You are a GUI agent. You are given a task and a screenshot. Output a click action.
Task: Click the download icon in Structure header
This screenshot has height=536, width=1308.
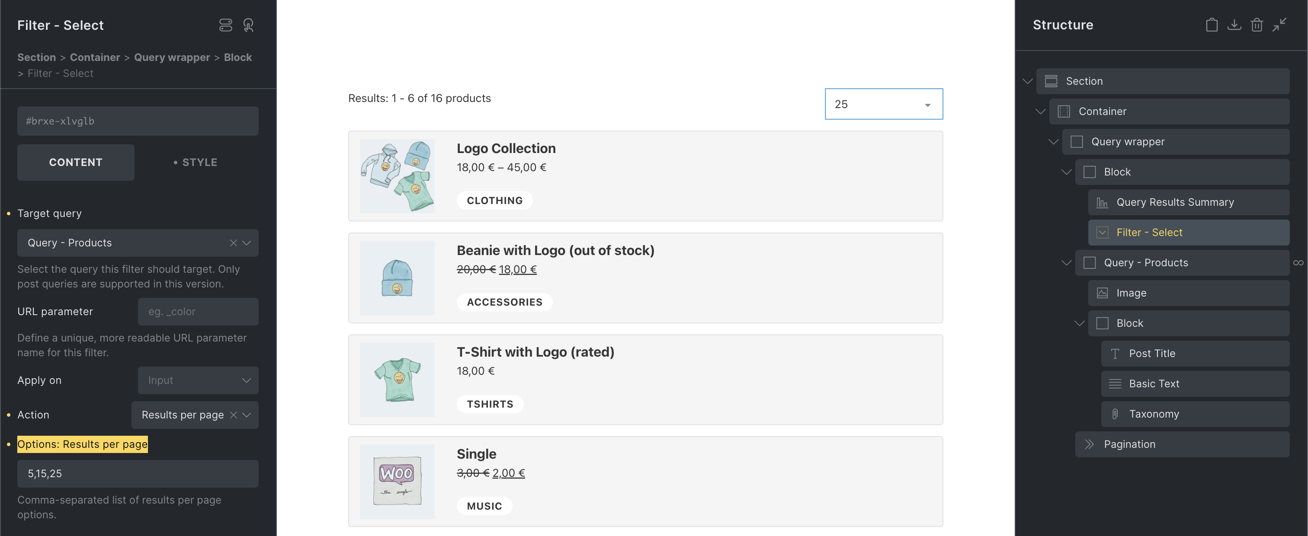(1234, 25)
